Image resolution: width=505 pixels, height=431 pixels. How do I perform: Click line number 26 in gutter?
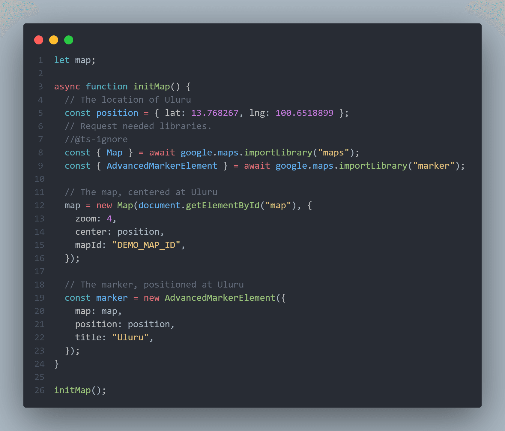[39, 390]
